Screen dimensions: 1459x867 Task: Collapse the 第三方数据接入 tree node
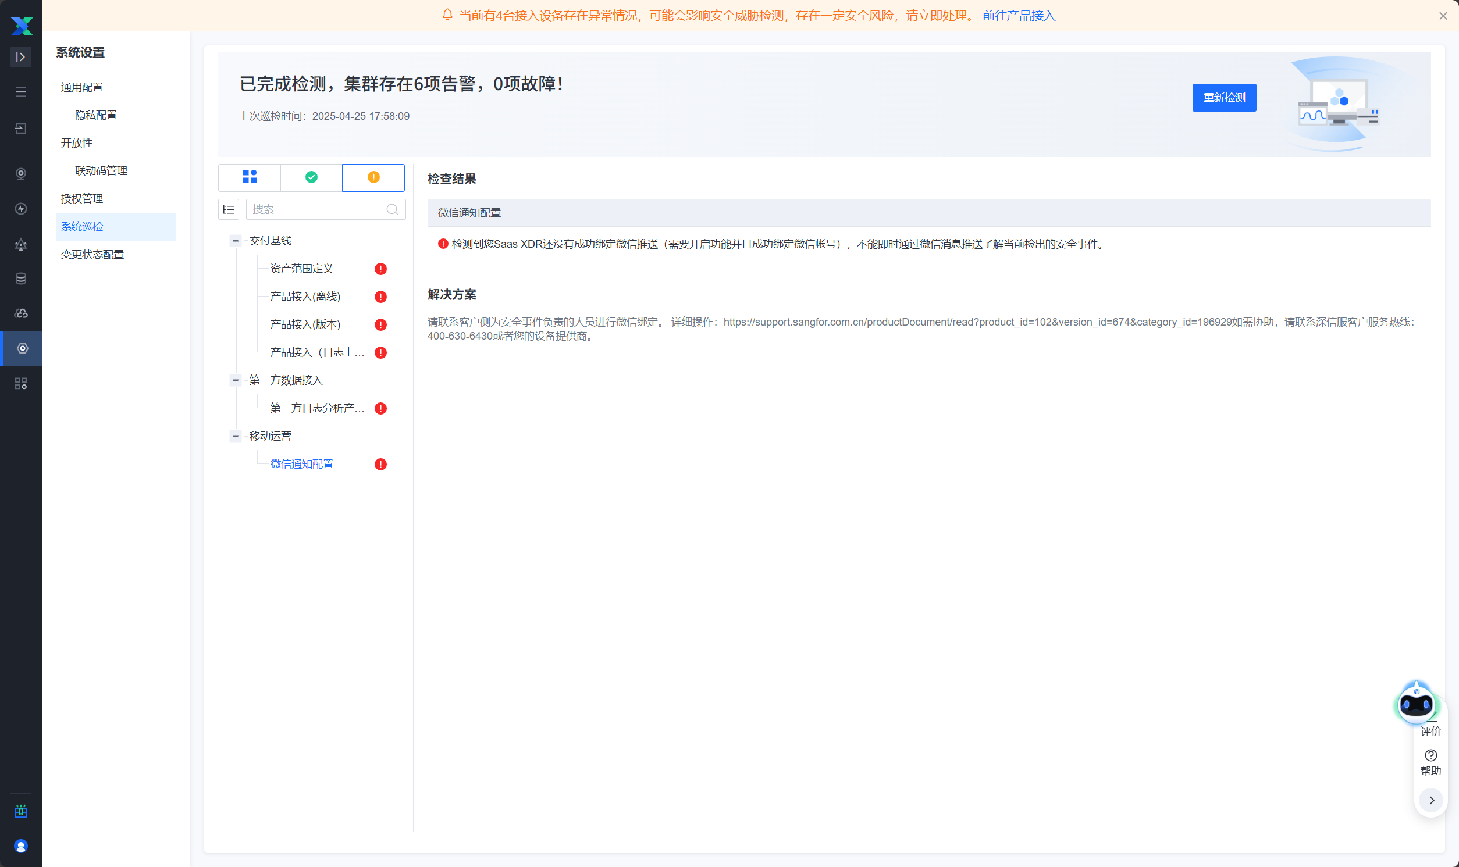click(236, 380)
